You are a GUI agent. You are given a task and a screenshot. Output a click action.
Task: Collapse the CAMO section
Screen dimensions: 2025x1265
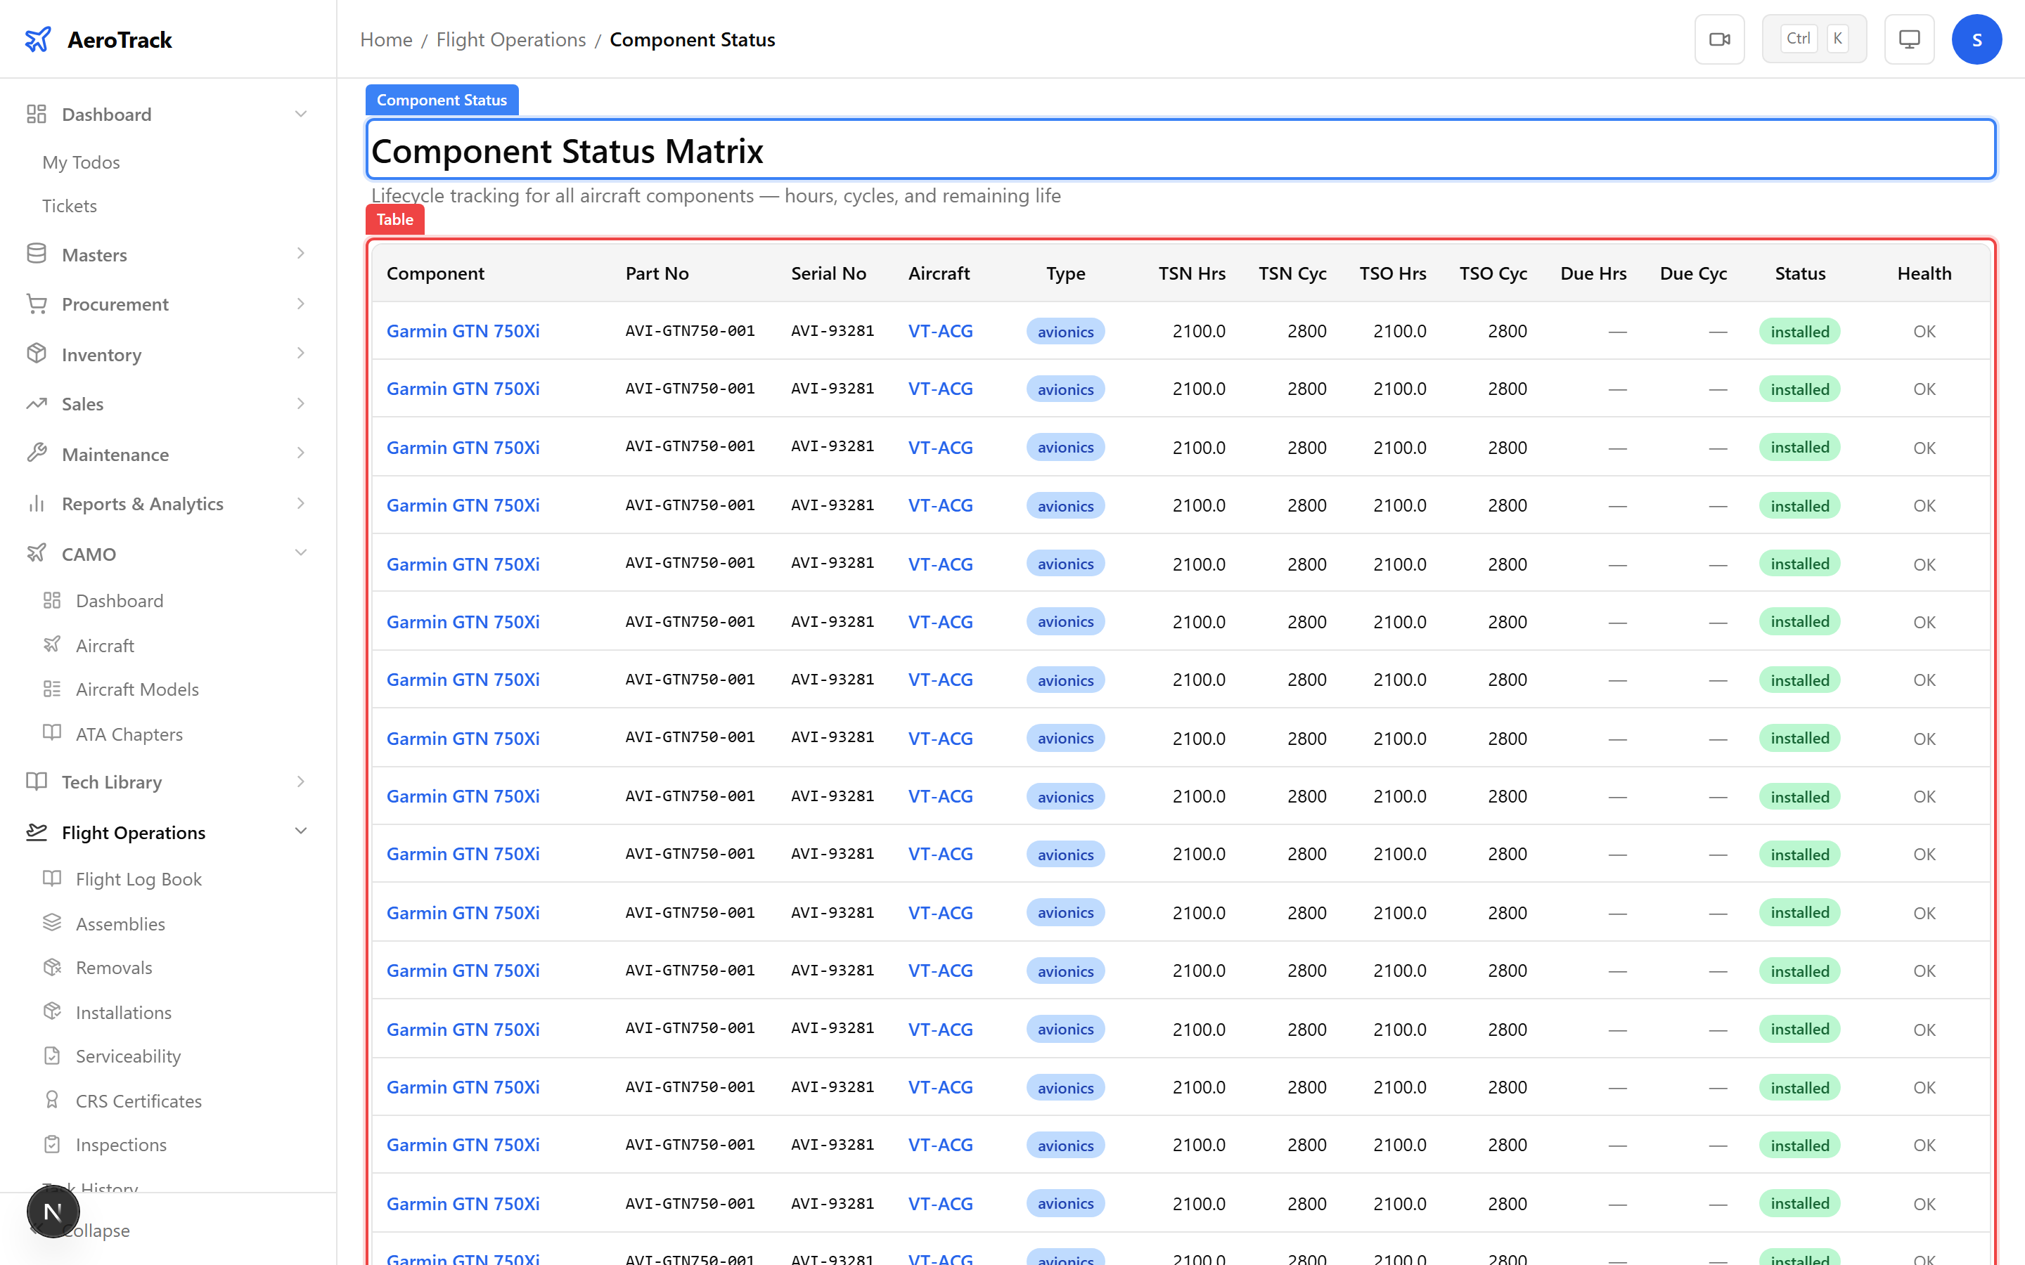[300, 553]
